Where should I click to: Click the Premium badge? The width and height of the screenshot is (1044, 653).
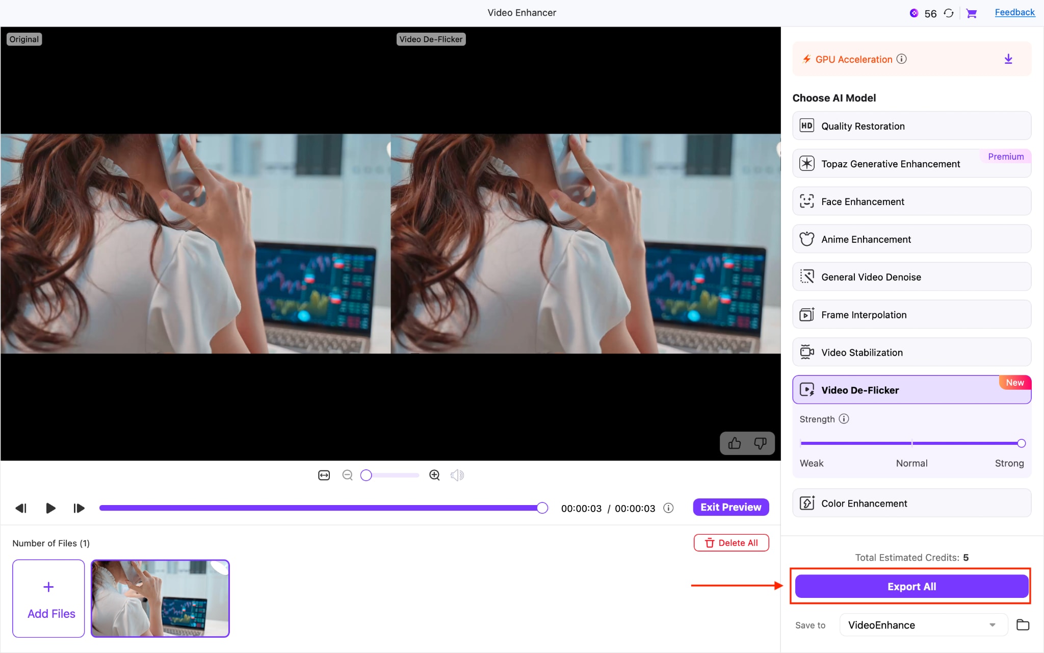1005,157
